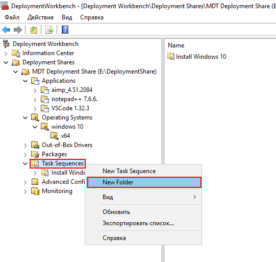Viewport: 276px width, 262px height.
Task: Click the Export list toolbar icon
Action: click(x=49, y=30)
